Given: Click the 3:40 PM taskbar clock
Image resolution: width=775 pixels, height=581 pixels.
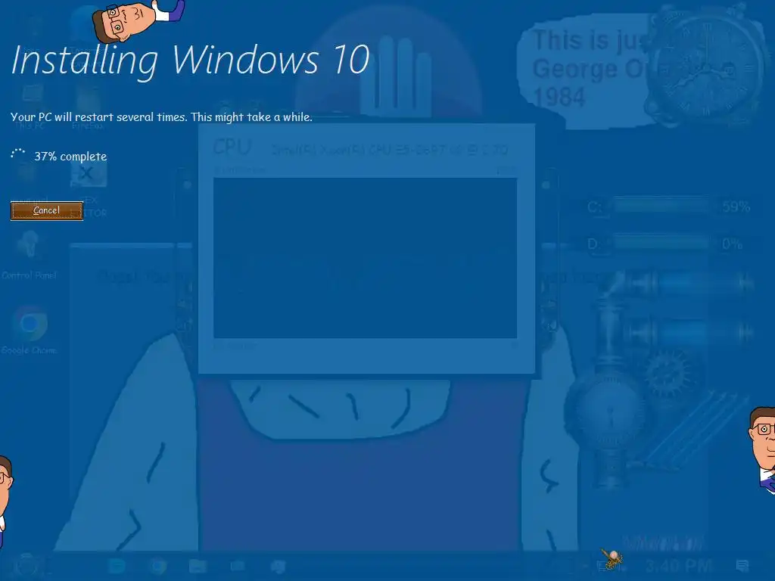Looking at the screenshot, I should coord(679,565).
